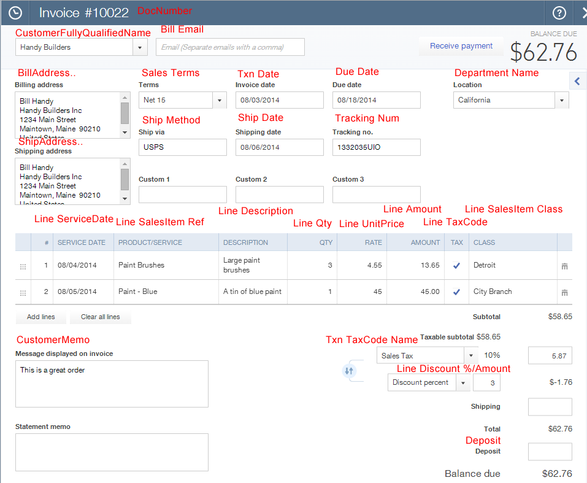Click the Receive payment link
The height and width of the screenshot is (483, 587).
(461, 45)
